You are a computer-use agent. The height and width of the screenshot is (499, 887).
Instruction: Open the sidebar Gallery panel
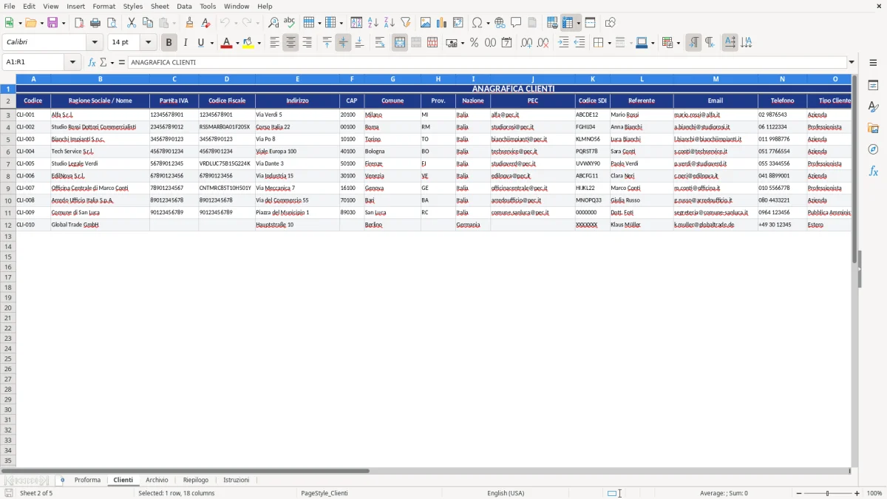pos(874,129)
